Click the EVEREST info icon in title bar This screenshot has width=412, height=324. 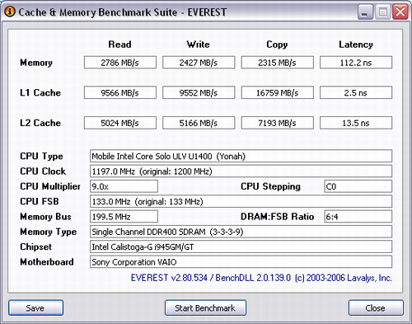click(x=10, y=12)
